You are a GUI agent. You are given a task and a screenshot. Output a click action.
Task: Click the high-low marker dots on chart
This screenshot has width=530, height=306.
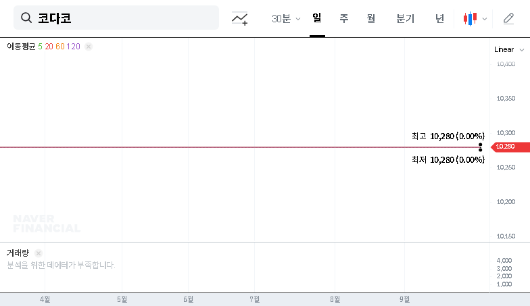[x=480, y=147]
